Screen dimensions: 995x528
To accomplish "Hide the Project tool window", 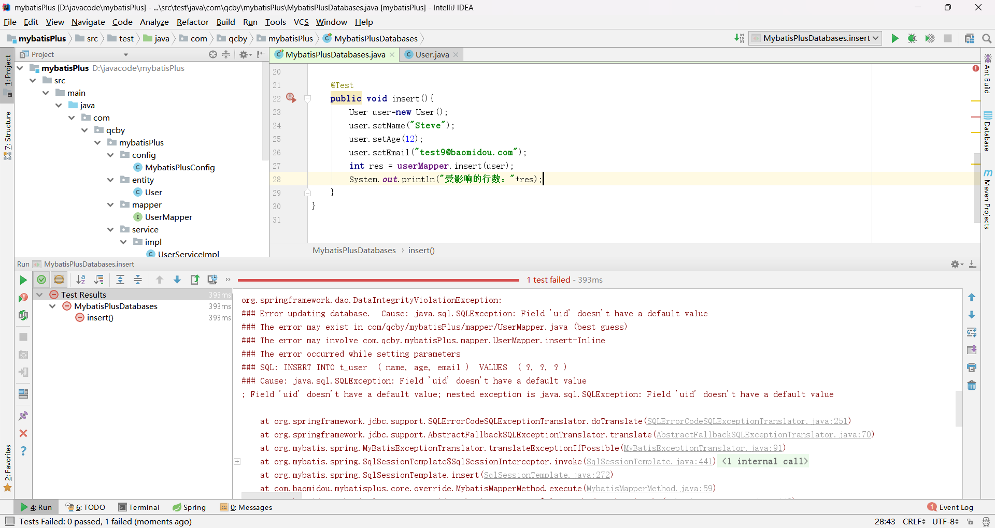I will [x=261, y=54].
